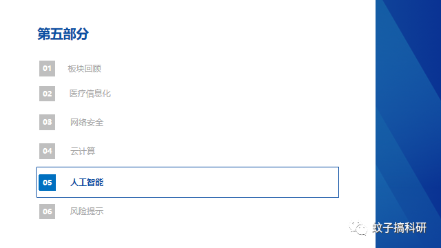
Task: Click the 蚊子搞科研 watermark text
Action: (399, 228)
